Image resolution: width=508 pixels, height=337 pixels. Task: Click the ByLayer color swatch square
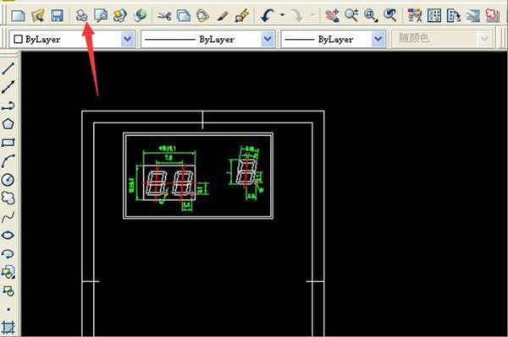[x=18, y=39]
